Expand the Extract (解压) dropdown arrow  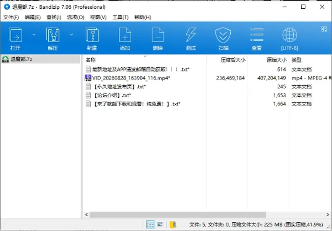[72, 35]
